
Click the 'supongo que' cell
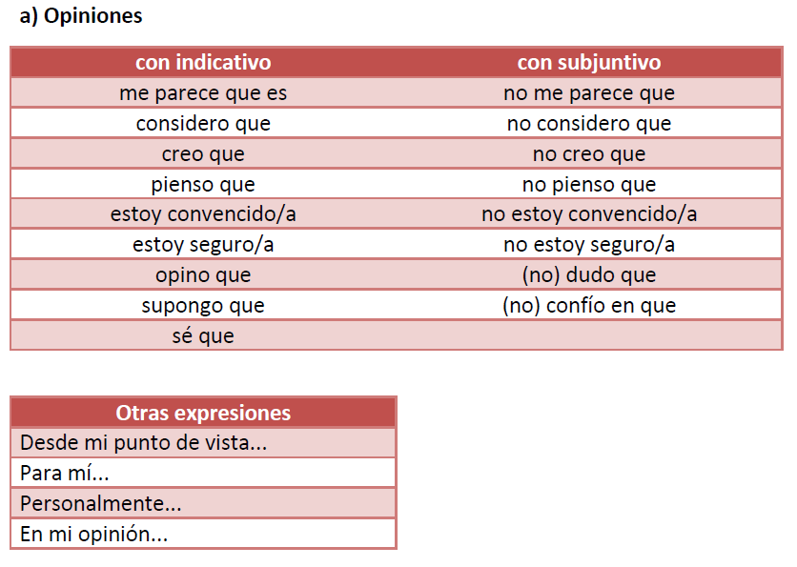click(x=203, y=306)
